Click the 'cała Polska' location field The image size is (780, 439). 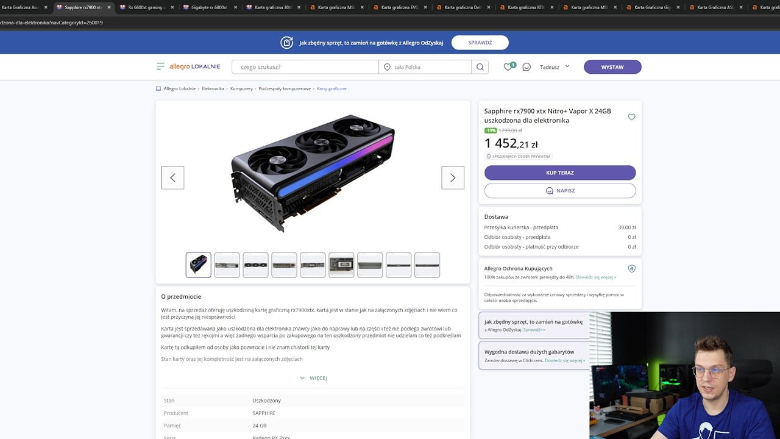(425, 67)
